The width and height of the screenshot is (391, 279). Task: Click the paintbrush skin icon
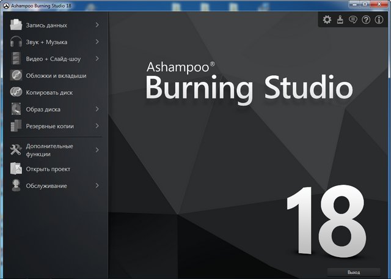click(x=340, y=20)
